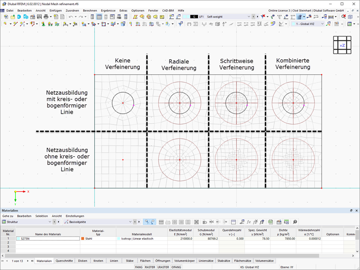The height and width of the screenshot is (270, 360).
Task: Save the model with the floppy disk icon
Action: pyautogui.click(x=39, y=17)
